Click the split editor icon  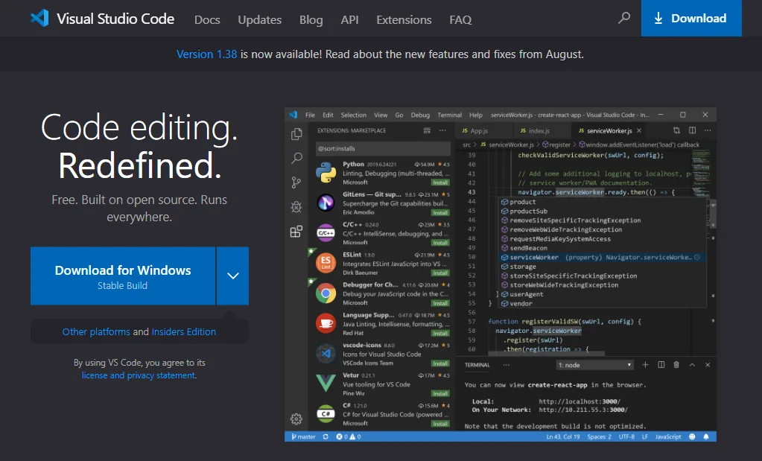click(693, 130)
